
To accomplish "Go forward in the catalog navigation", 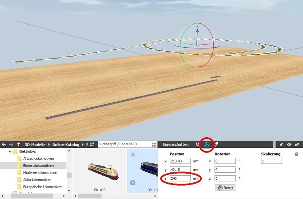I will [11, 145].
